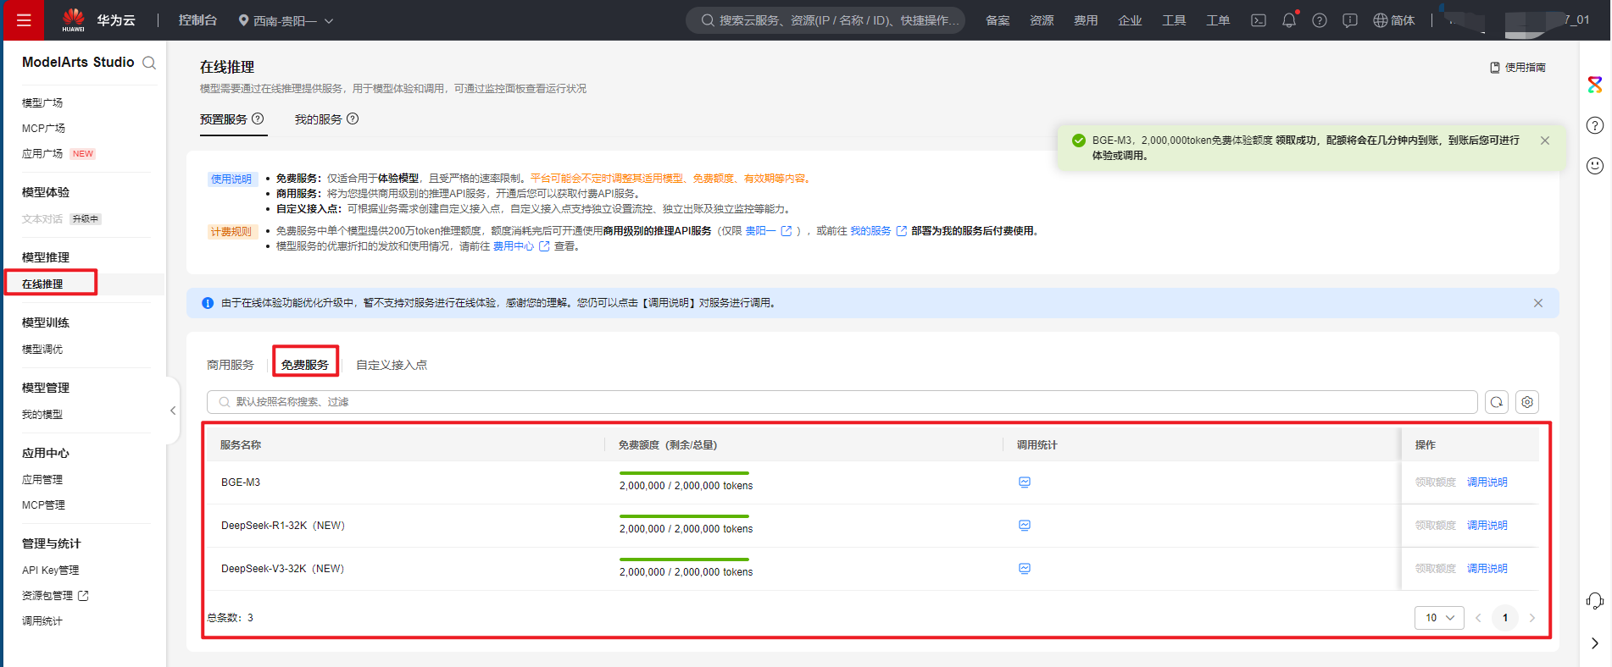Switch to 我的服务 tab

pos(319,119)
